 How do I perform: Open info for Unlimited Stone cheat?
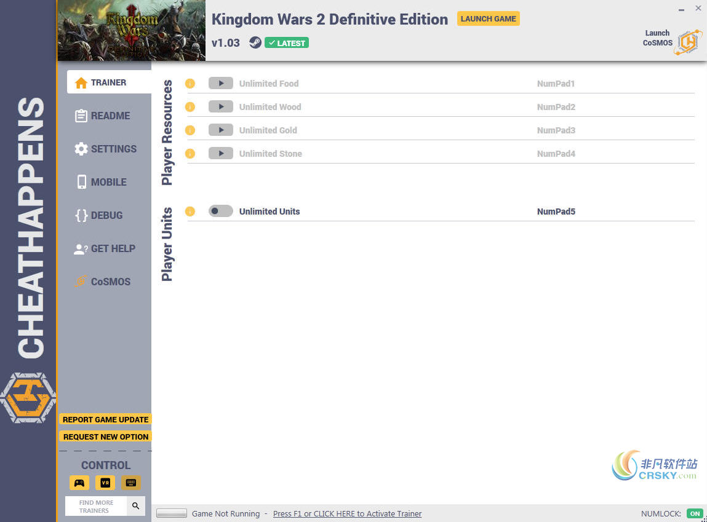[x=190, y=154]
